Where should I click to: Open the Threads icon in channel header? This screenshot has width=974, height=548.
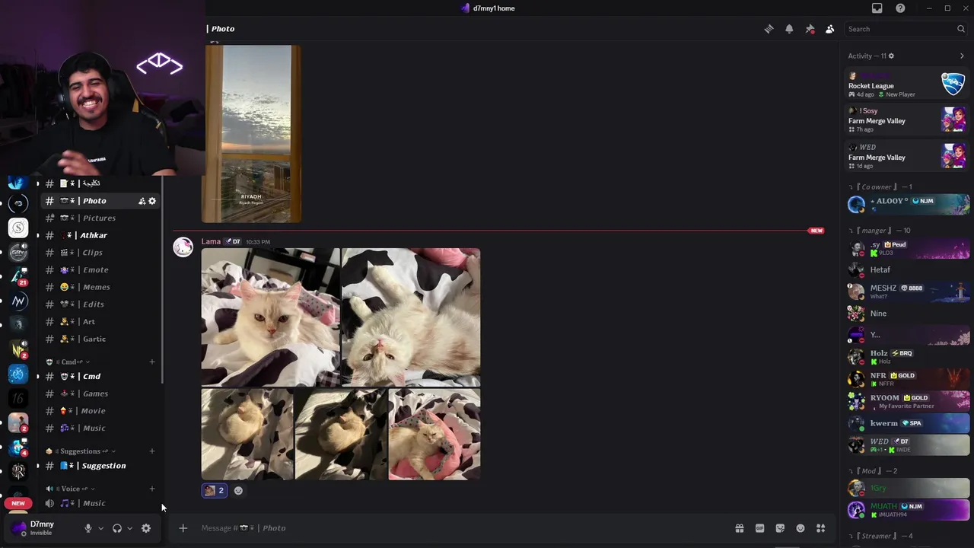tap(769, 29)
